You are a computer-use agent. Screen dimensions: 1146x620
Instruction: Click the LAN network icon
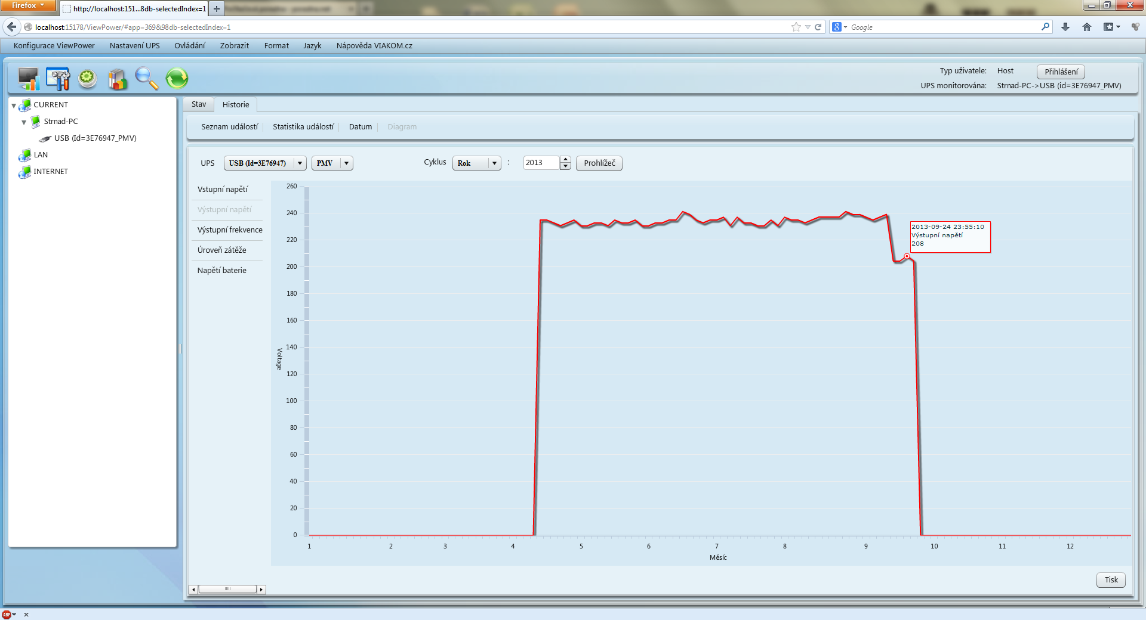[25, 155]
